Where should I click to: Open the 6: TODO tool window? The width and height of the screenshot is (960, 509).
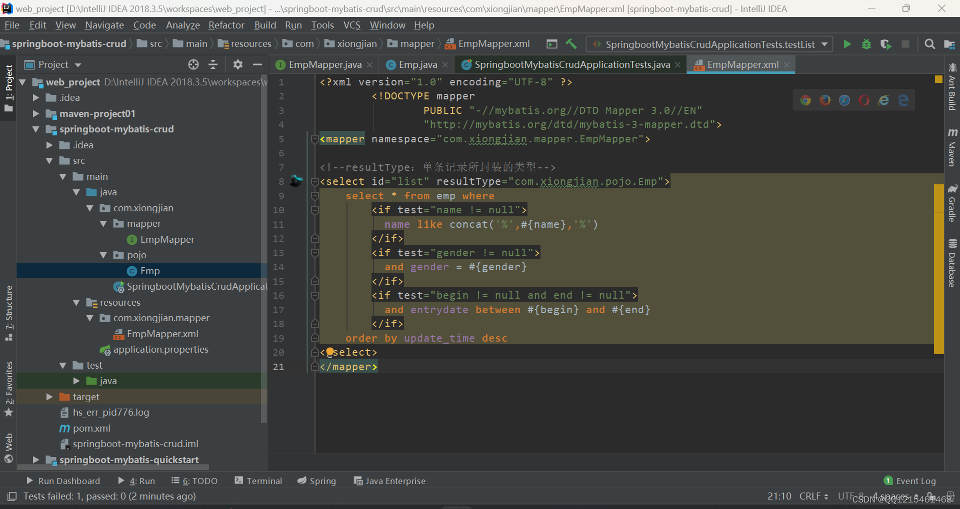coord(194,481)
